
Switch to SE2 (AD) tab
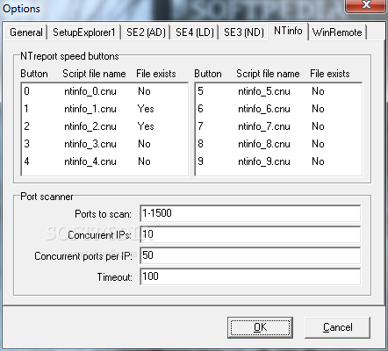146,32
